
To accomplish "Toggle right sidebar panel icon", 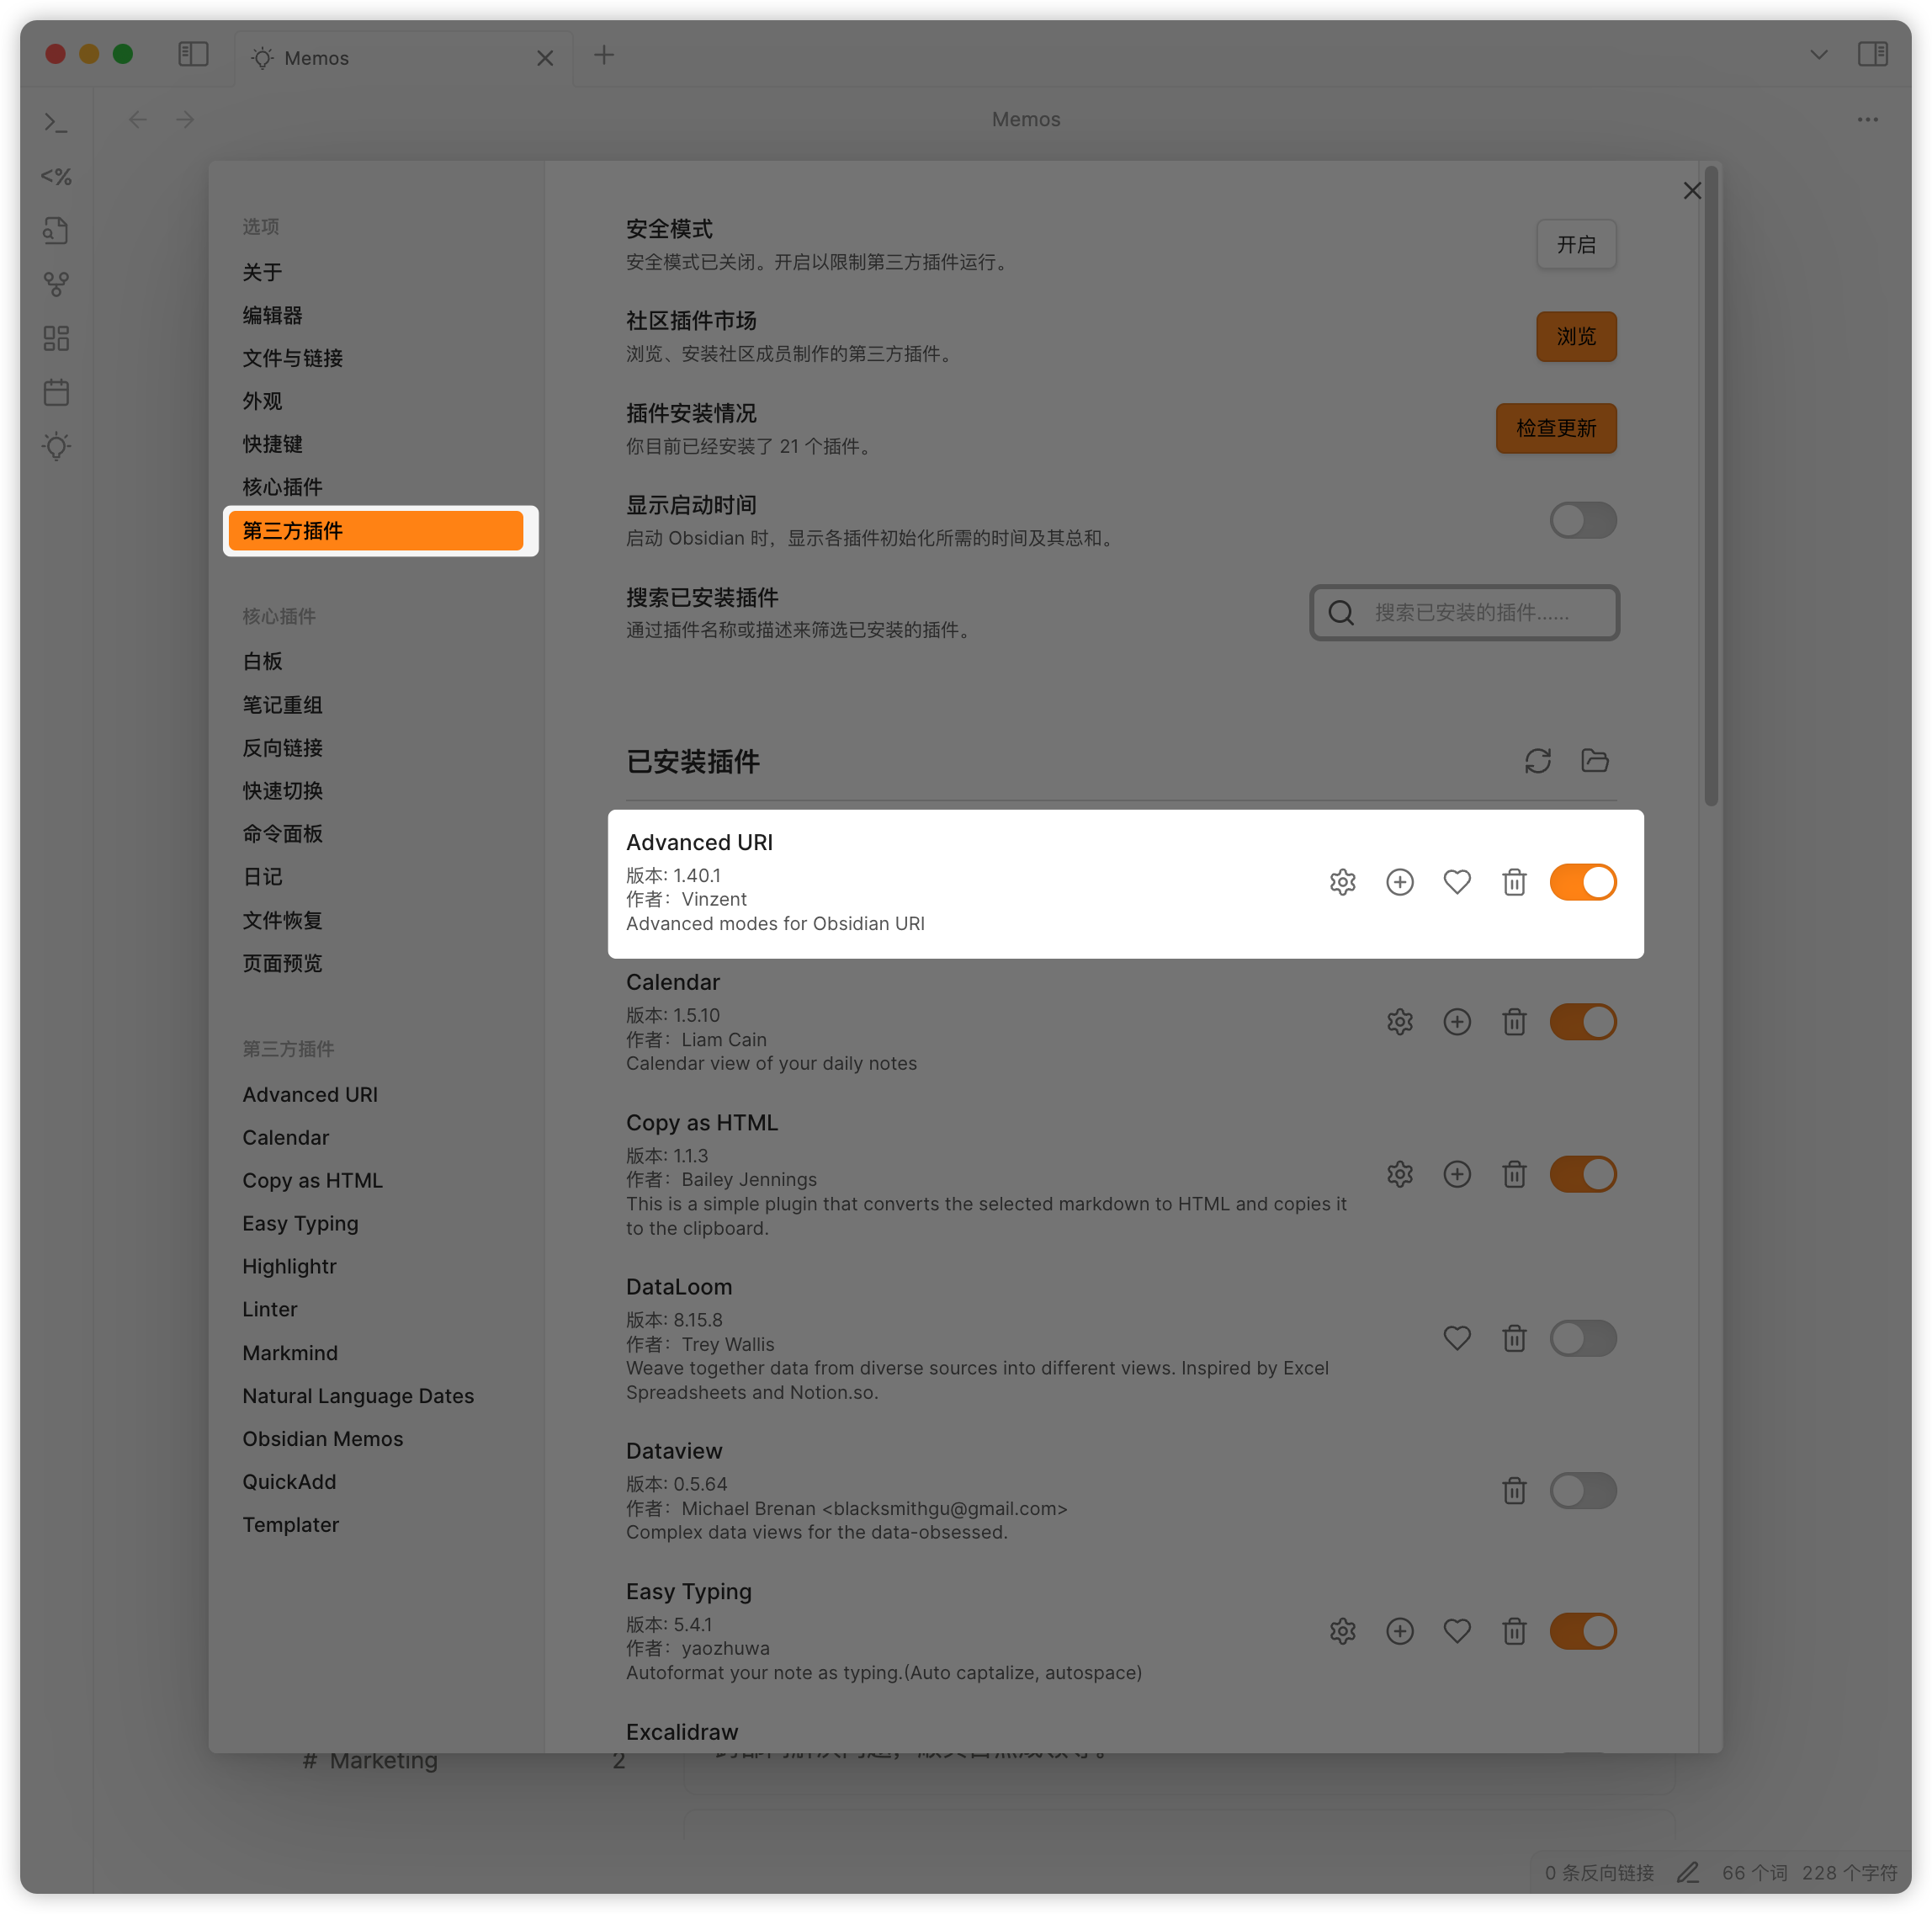I will (x=1872, y=54).
